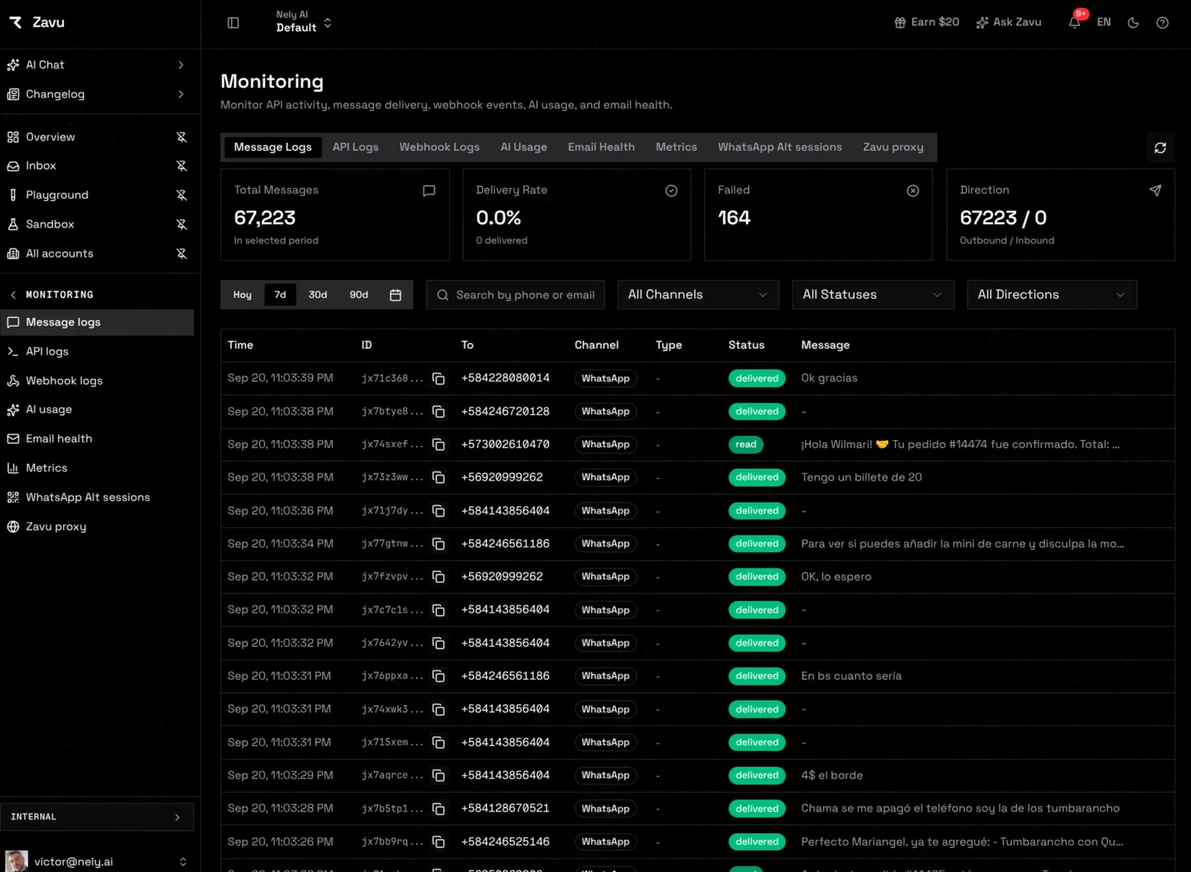Viewport: 1191px width, 872px height.
Task: Open Webhook logs in the sidebar
Action: click(x=97, y=381)
